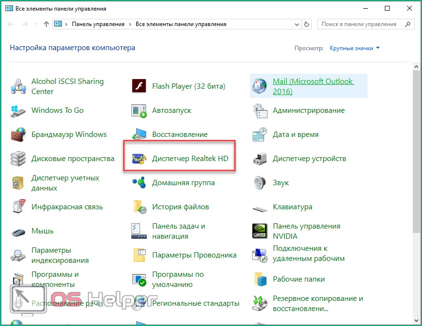Click the remote desktop connections icon
This screenshot has width=422, height=326.
(x=260, y=255)
